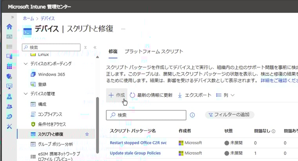
Task: Open Tenant administration gear icon
Action: 9,116
